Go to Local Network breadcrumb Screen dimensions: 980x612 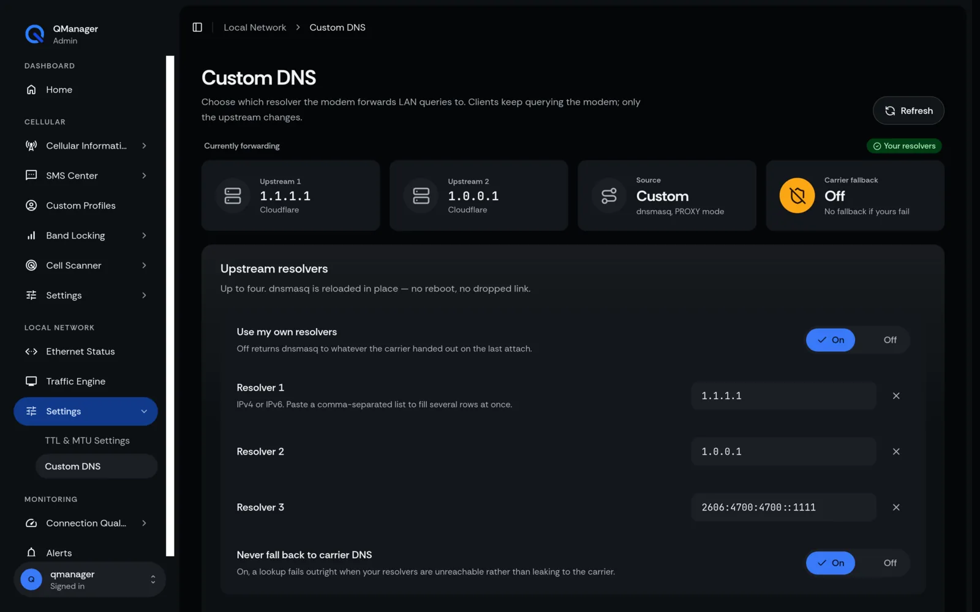point(255,28)
